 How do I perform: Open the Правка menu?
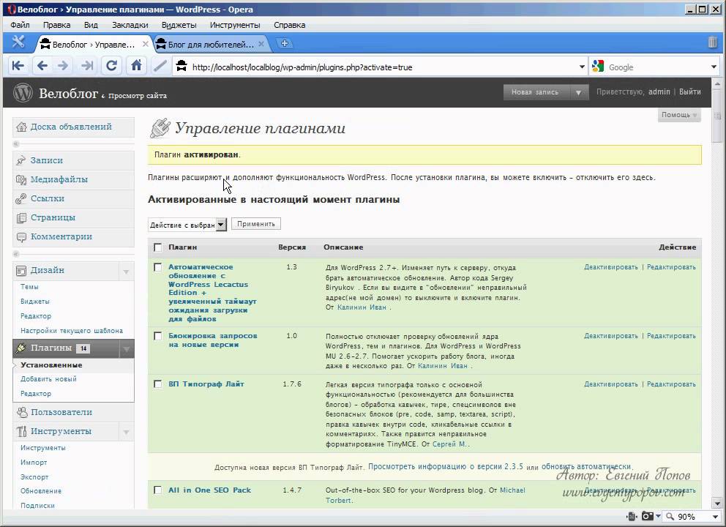point(56,25)
